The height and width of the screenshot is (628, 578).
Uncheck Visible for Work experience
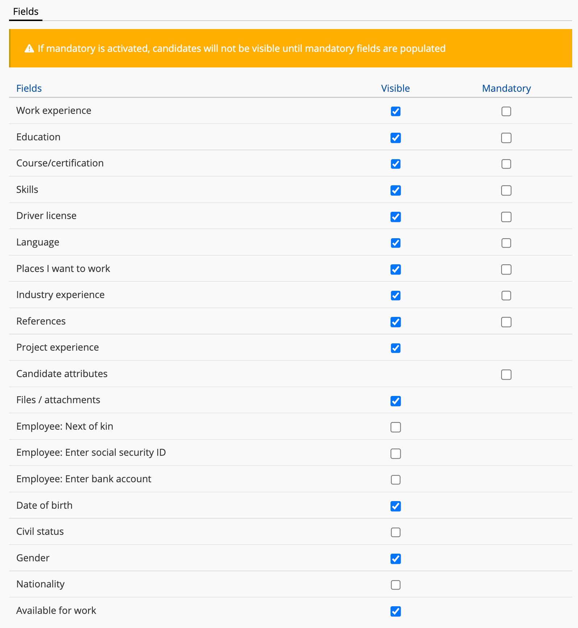[396, 111]
